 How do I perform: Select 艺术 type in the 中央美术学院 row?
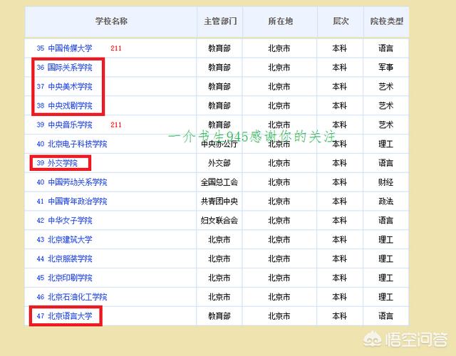pos(385,87)
